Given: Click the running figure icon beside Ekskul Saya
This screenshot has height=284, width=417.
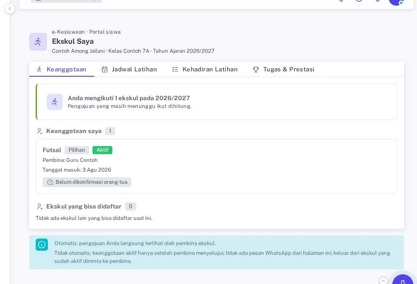Looking at the screenshot, I should (38, 42).
